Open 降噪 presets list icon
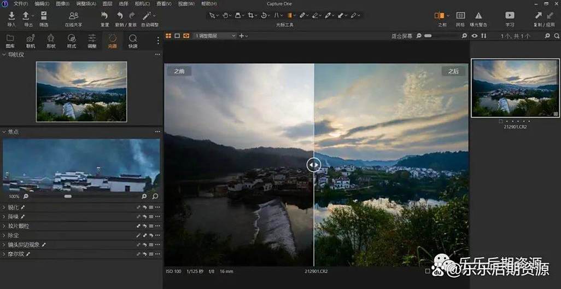 151,217
